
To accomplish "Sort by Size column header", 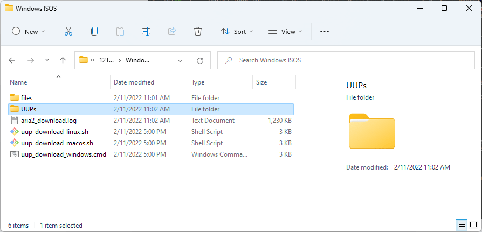I will pyautogui.click(x=261, y=82).
